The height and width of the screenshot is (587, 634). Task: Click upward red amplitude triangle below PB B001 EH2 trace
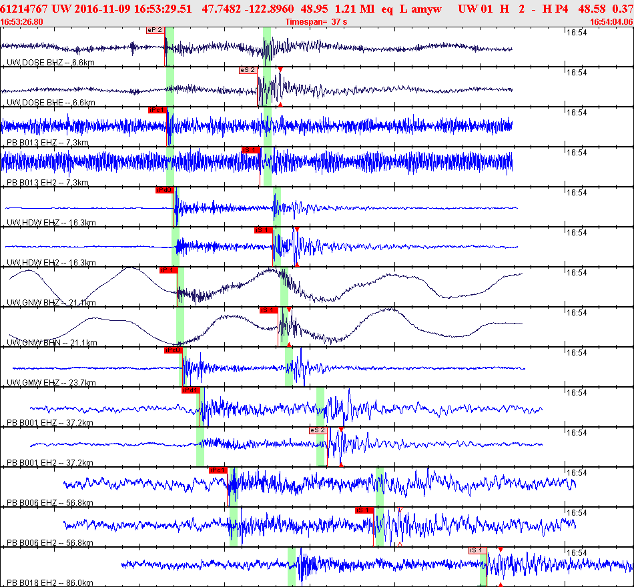tap(341, 464)
